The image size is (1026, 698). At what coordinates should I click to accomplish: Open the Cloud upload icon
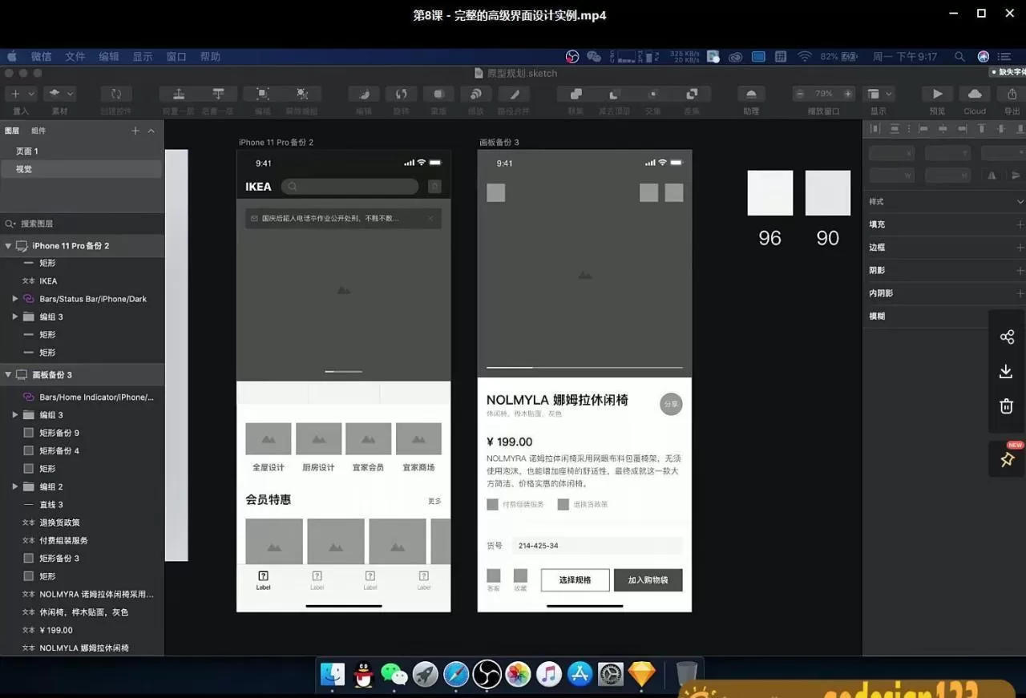975,94
